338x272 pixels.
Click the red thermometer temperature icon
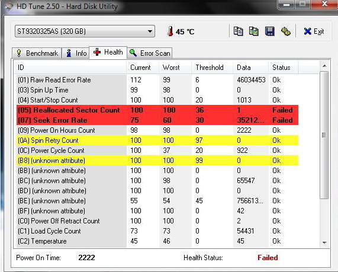[170, 31]
